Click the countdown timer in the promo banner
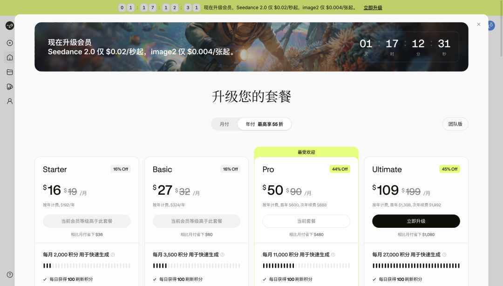 tap(405, 47)
